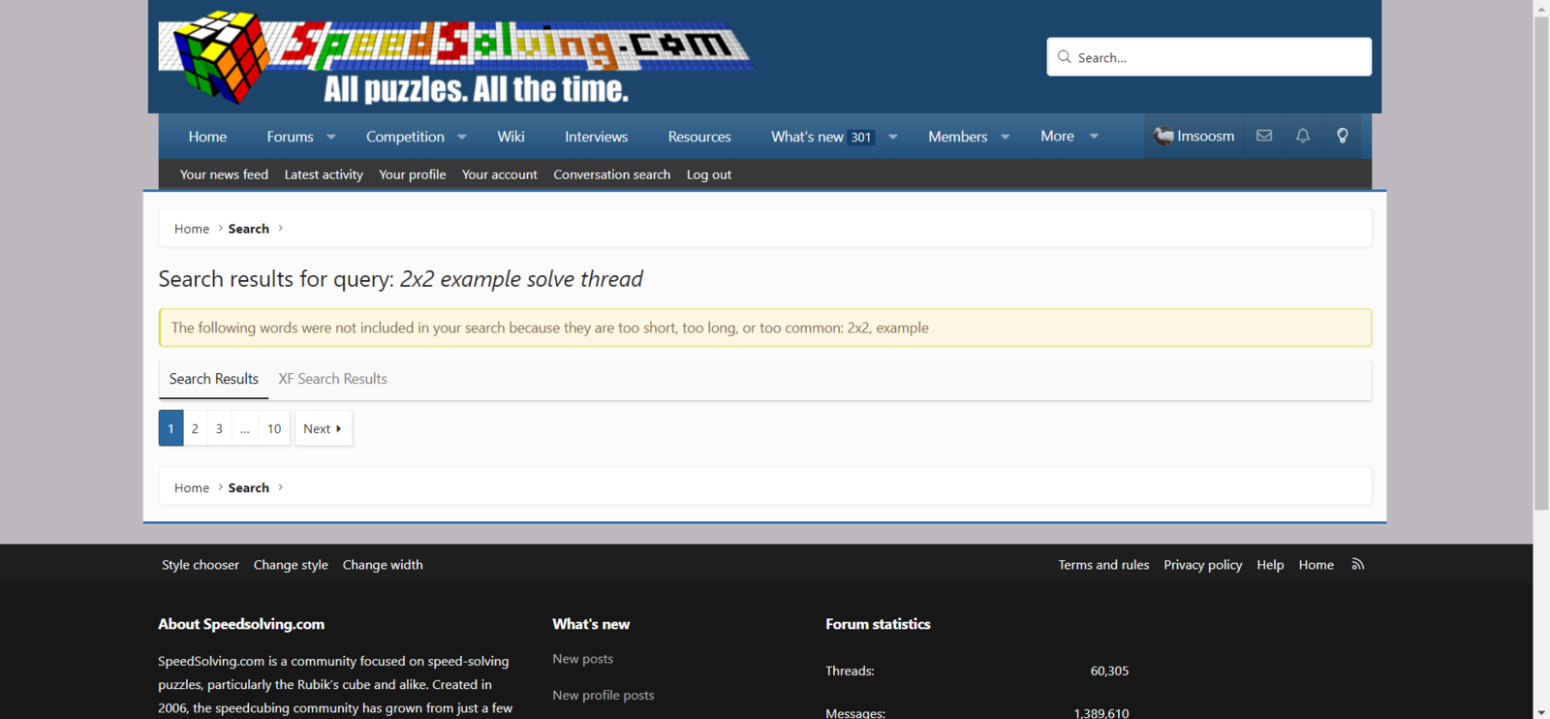Switch to the XF Search Results tab
Screen dimensions: 1550x719
pyautogui.click(x=333, y=379)
